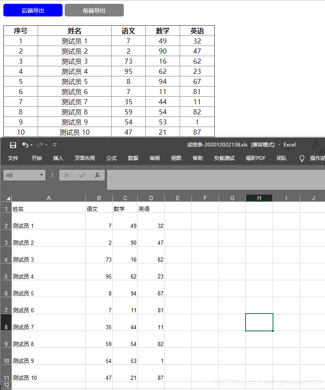Image resolution: width=325 pixels, height=390 pixels.
Task: Open the undo history dropdown arrow
Action: pyautogui.click(x=32, y=145)
